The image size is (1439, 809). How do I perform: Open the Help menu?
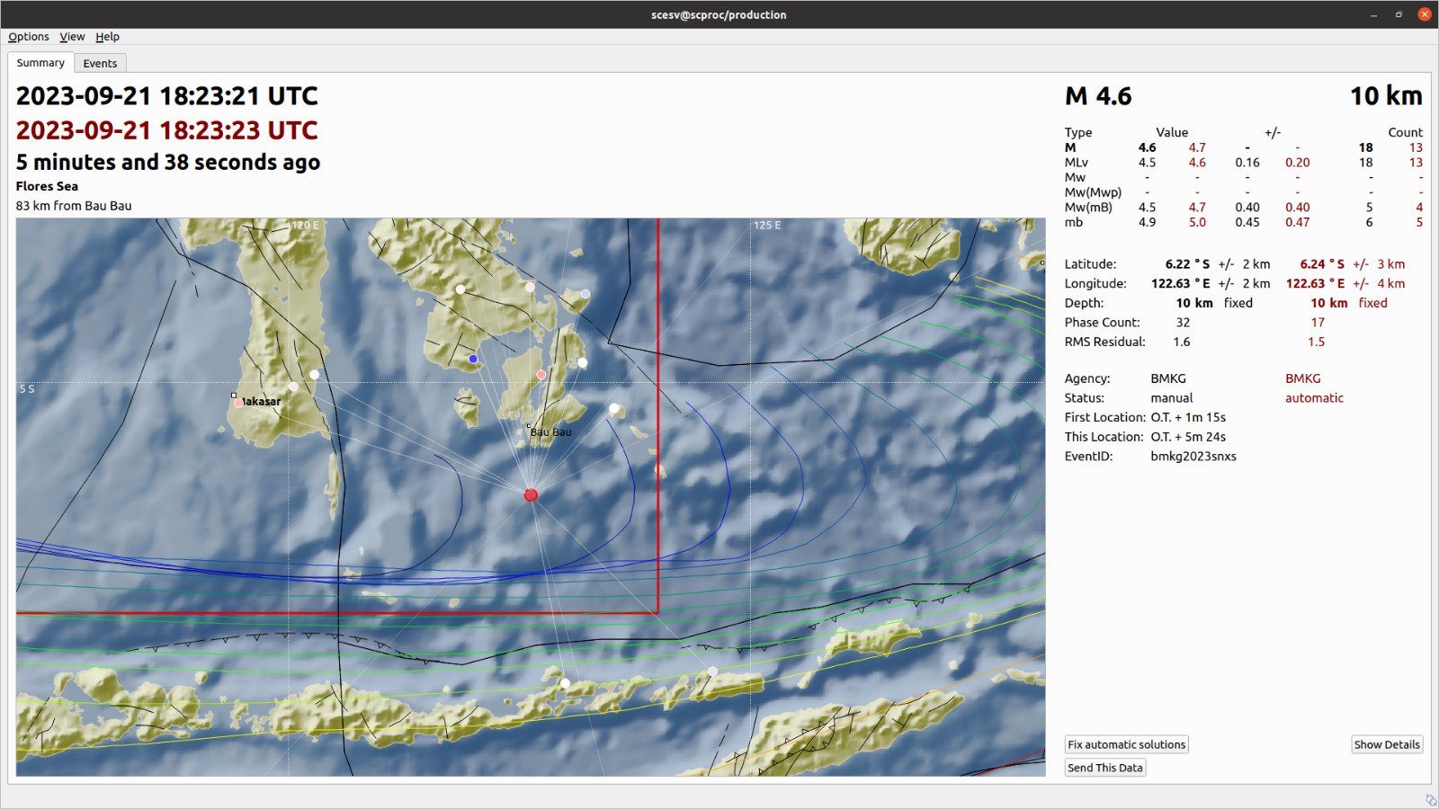click(108, 37)
